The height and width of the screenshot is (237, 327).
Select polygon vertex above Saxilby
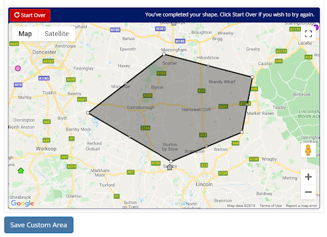171,161
